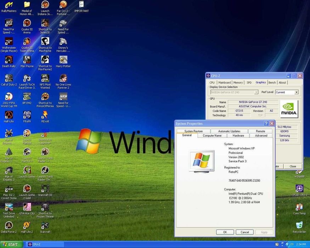The width and height of the screenshot is (310, 248).
Task: Open Hardware tab in System Properties
Action: pos(238,136)
